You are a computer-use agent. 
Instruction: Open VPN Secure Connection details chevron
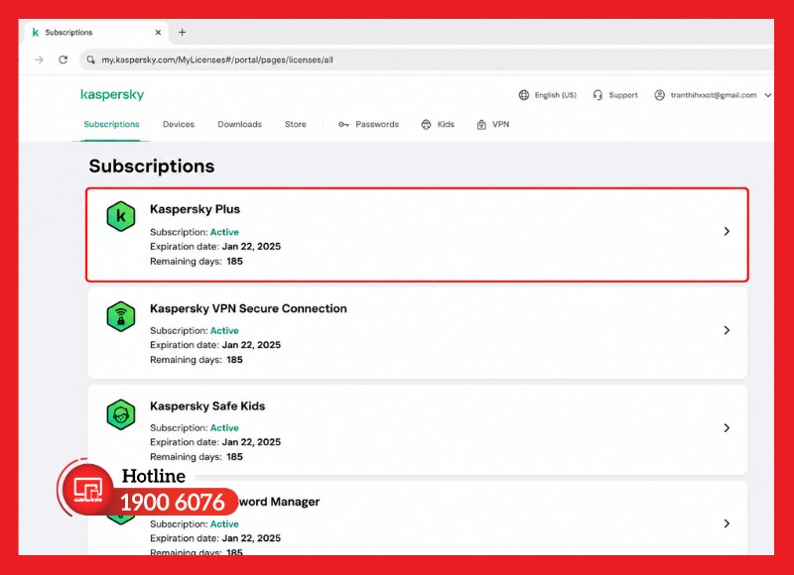727,330
